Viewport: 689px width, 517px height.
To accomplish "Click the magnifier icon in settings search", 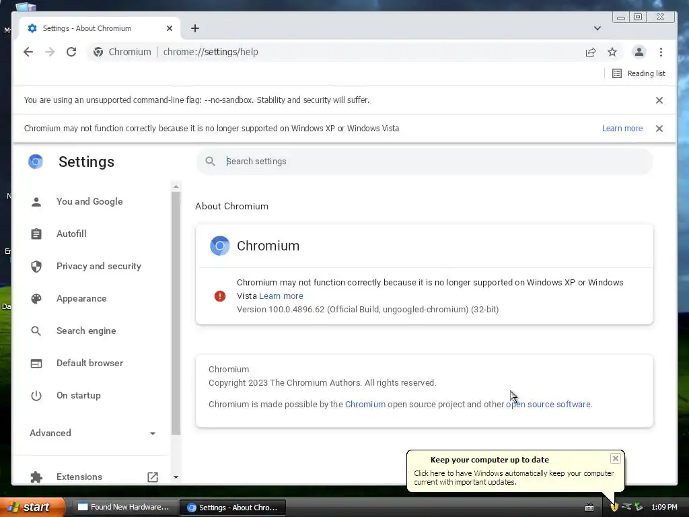I will 211,162.
